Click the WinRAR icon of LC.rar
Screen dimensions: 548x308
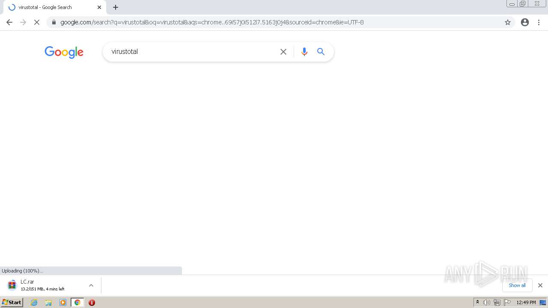[x=12, y=285]
